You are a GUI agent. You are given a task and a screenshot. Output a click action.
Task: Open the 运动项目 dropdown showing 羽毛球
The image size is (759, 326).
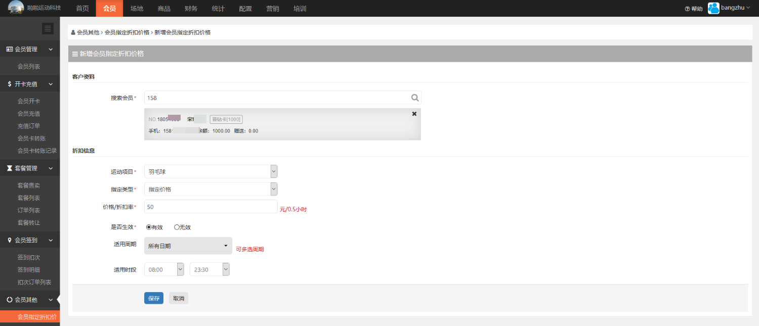pyautogui.click(x=210, y=172)
